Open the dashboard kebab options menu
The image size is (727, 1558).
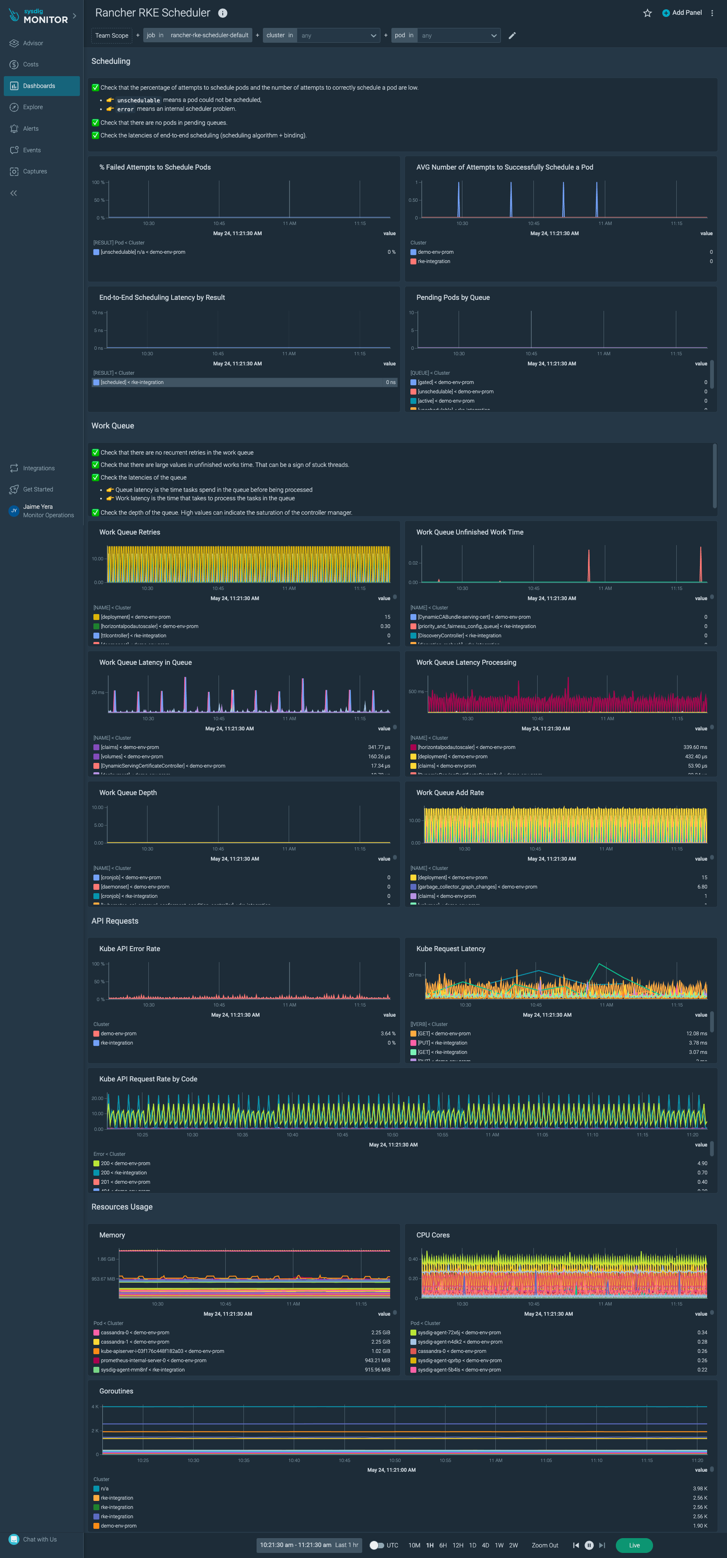pos(712,13)
